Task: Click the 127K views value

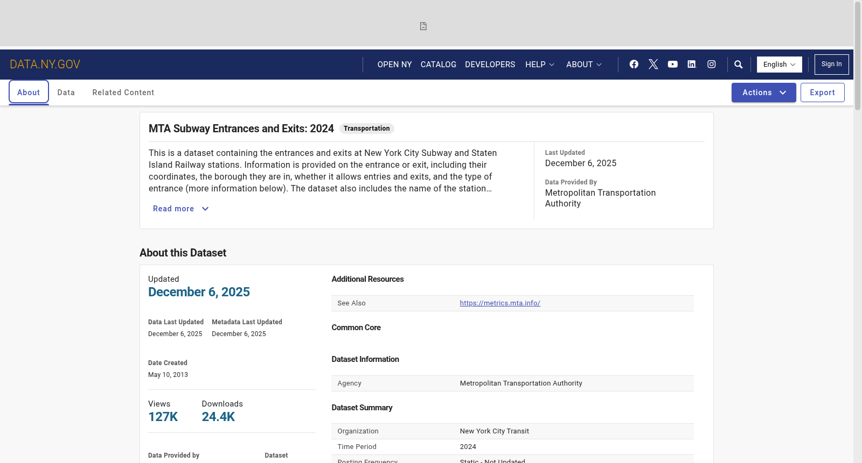Action: 163,417
